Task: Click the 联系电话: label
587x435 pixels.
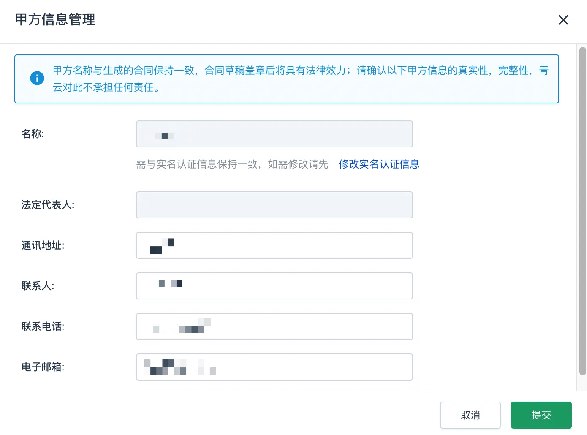Action: pyautogui.click(x=43, y=326)
